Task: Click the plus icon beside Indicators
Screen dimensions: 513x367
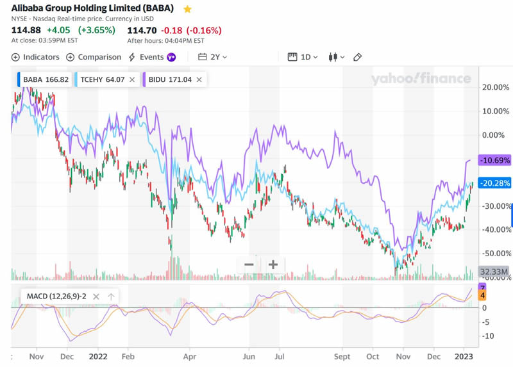Action: click(x=15, y=58)
